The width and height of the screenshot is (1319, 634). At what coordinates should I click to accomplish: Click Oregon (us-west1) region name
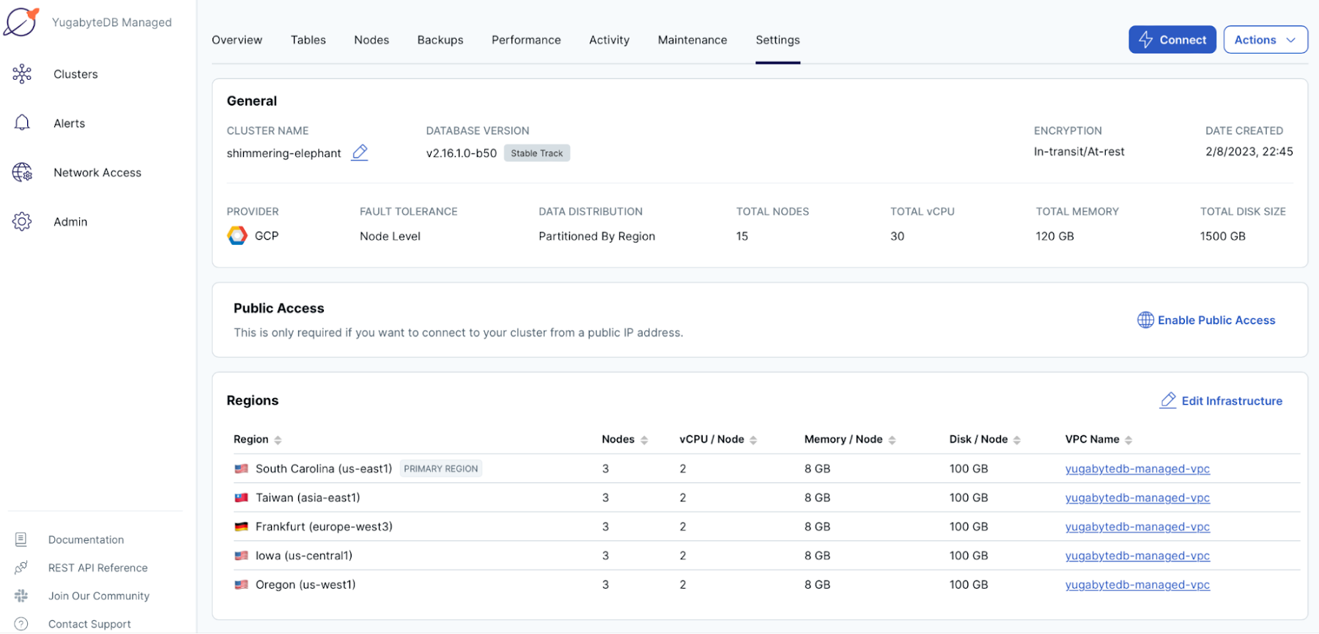pos(306,585)
